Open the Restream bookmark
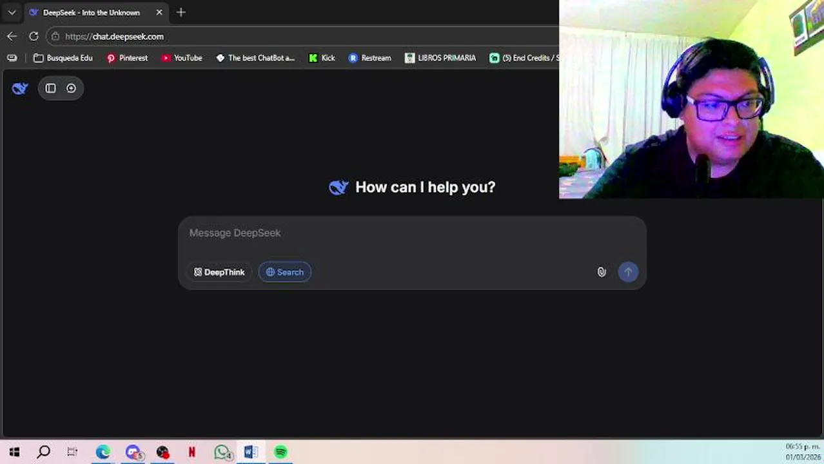Image resolution: width=824 pixels, height=464 pixels. [369, 58]
